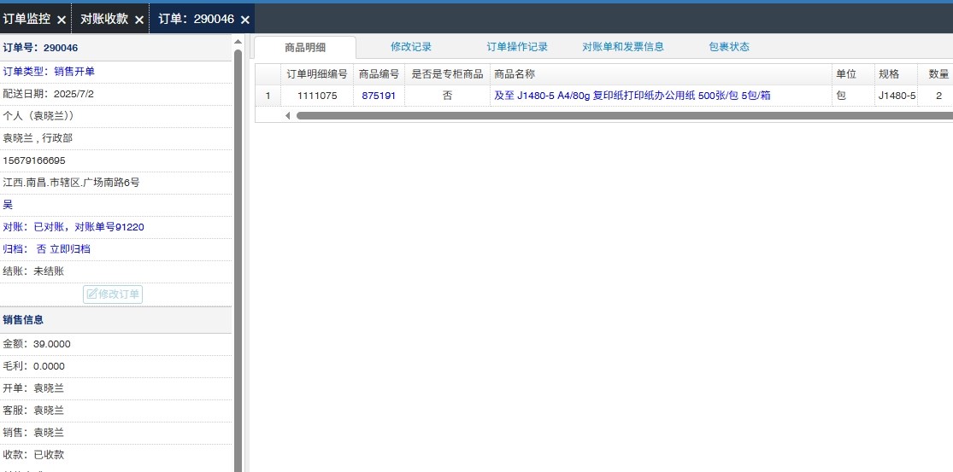Click the 金额：39.0000 line
953x472 pixels.
click(116, 344)
